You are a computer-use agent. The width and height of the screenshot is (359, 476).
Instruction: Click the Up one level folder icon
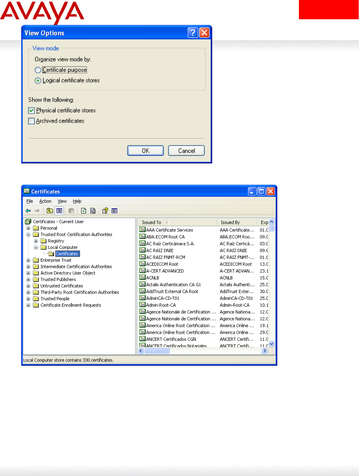pyautogui.click(x=50, y=211)
